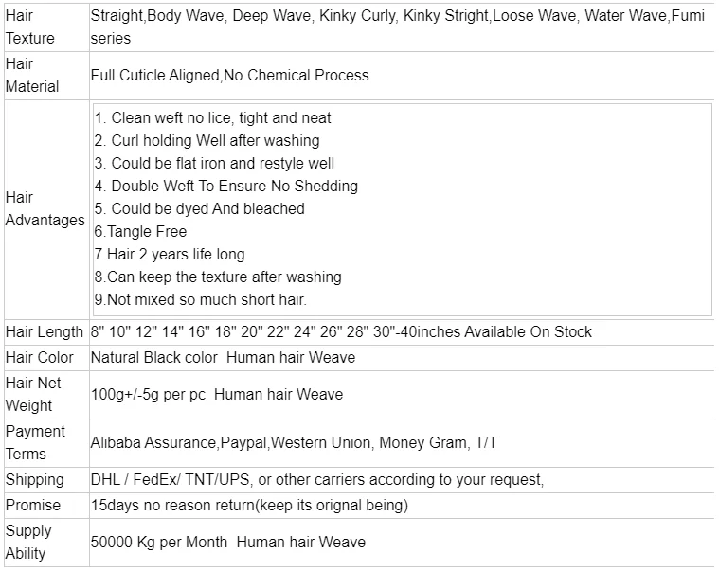
Task: Click the "Payment Terms" row label
Action: [x=35, y=442]
